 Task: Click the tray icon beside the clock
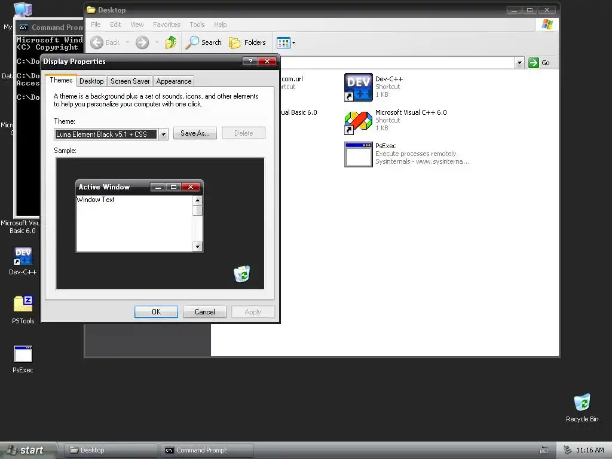click(x=568, y=451)
